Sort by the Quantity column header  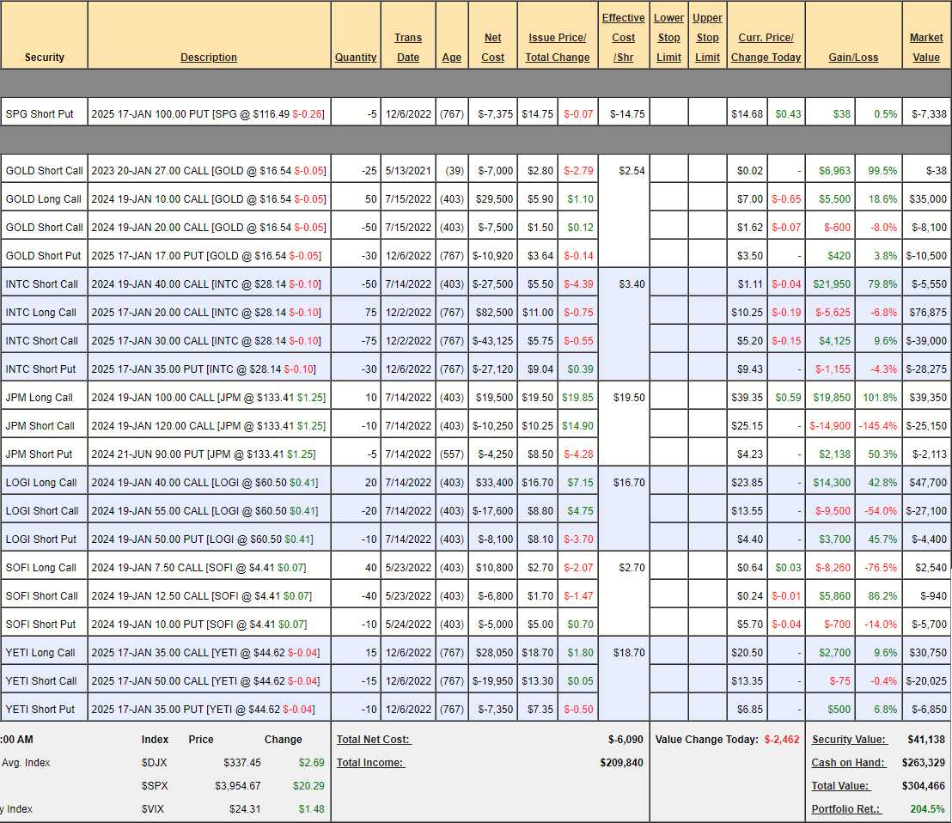click(x=356, y=58)
